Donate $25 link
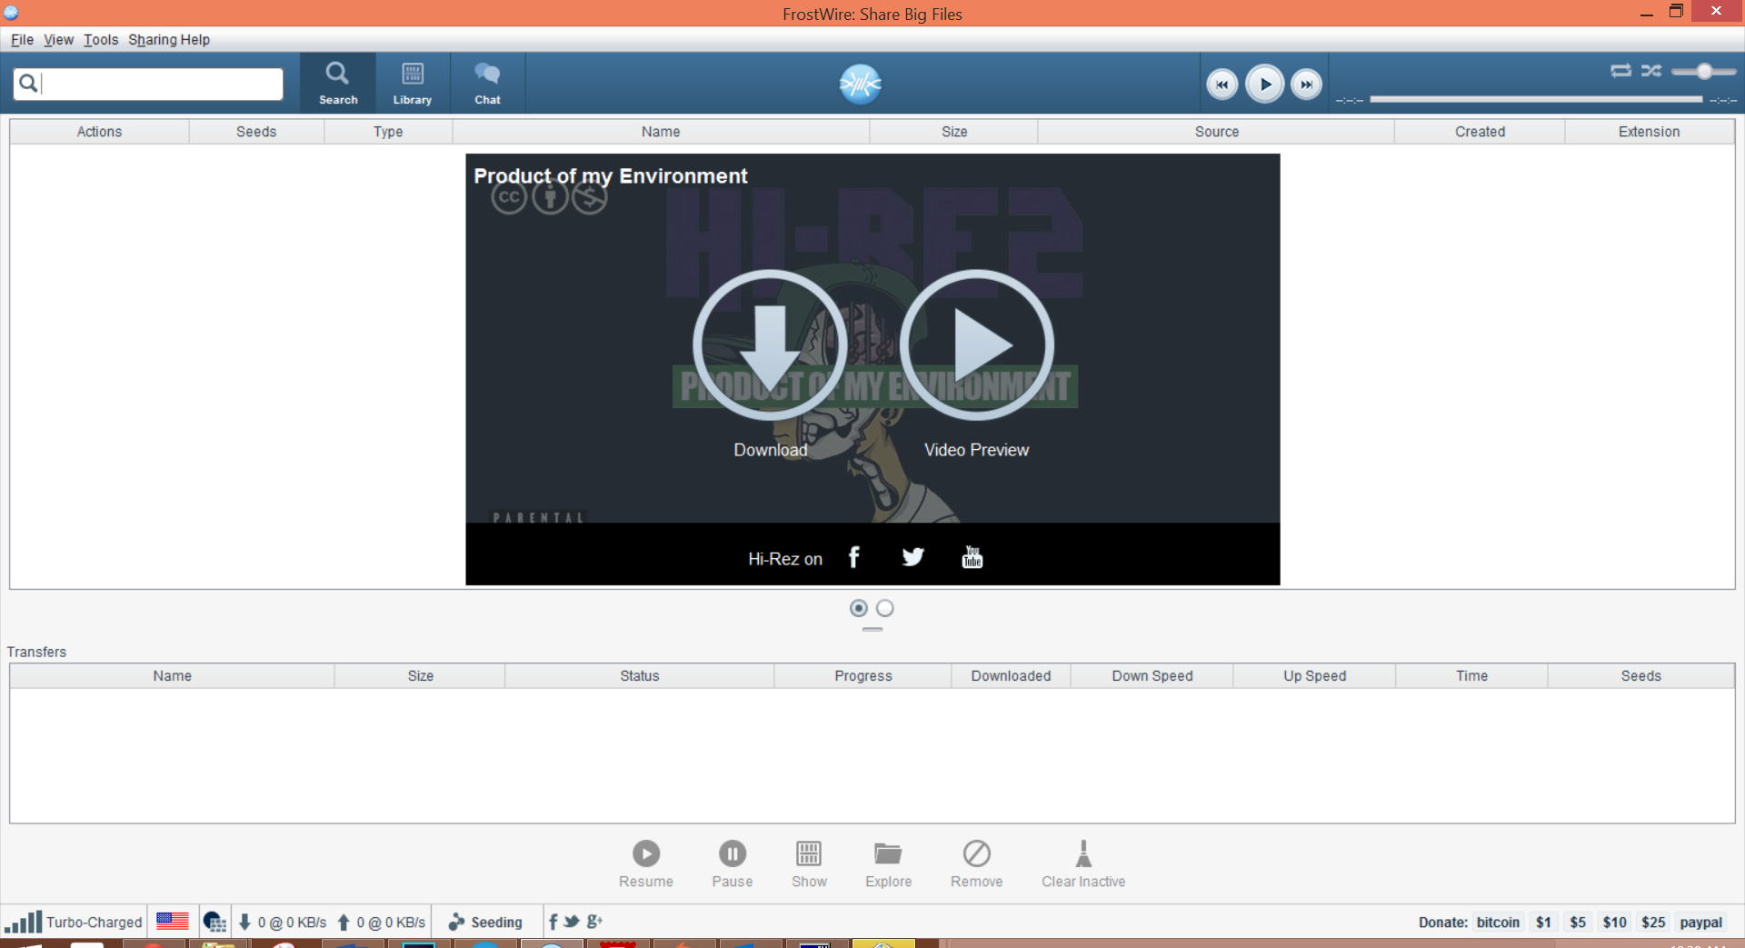Image resolution: width=1745 pixels, height=948 pixels. tap(1653, 922)
